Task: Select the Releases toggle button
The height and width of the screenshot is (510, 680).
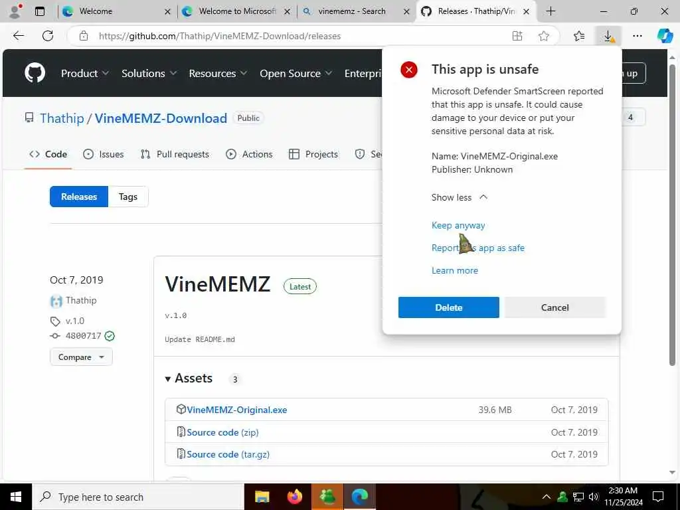Action: tap(79, 197)
